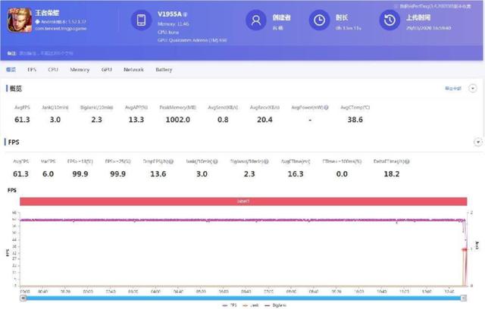The image size is (485, 309).
Task: Click the game app icon thumbnail
Action: [x=20, y=20]
